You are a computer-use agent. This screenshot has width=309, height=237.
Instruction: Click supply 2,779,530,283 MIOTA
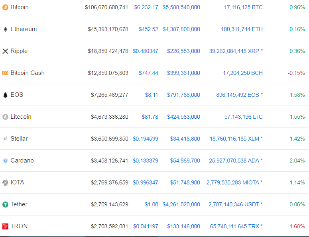point(233,182)
